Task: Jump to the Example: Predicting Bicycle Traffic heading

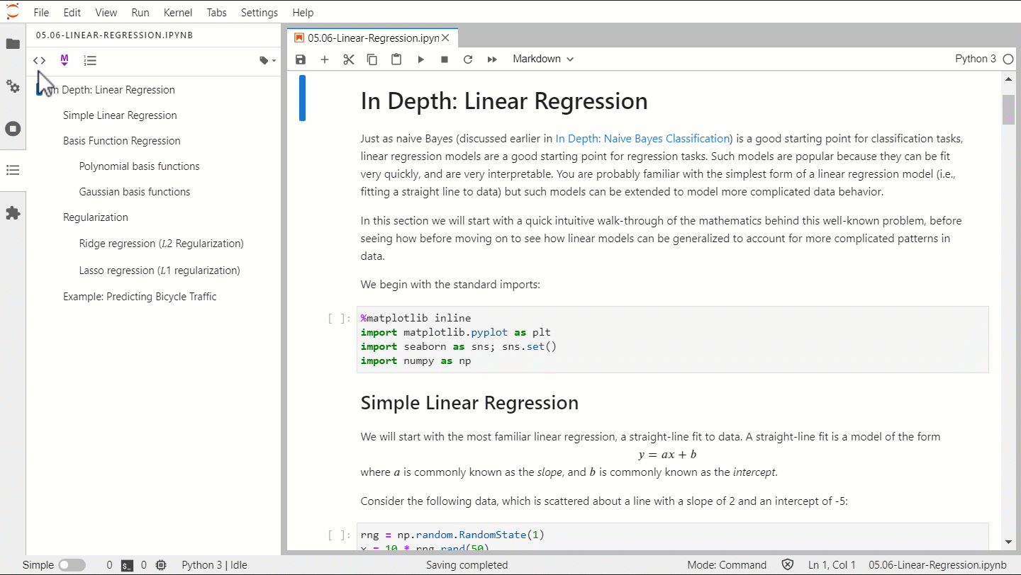Action: tap(139, 296)
